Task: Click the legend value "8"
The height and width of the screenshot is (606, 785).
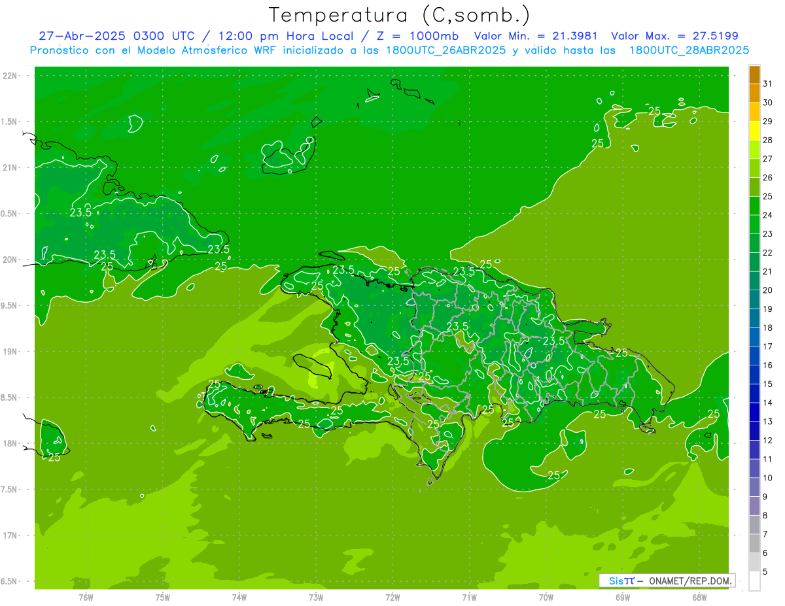Action: (765, 516)
